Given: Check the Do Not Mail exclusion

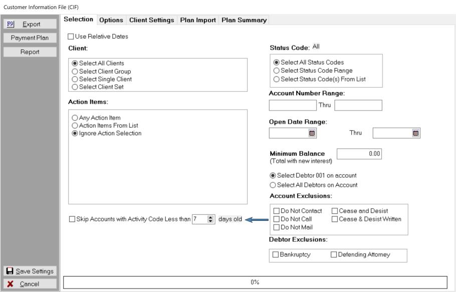Looking at the screenshot, I should [276, 227].
